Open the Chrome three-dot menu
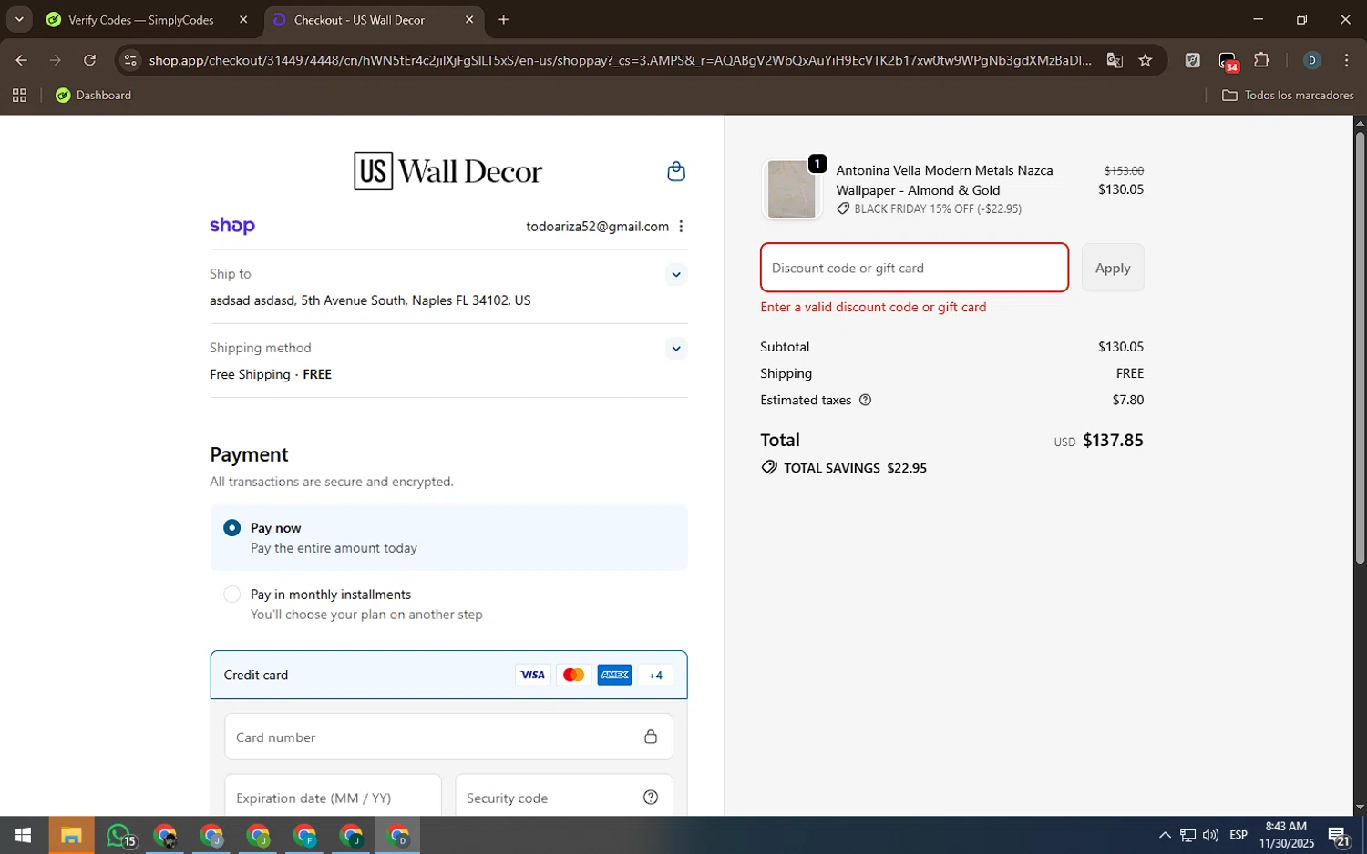 click(1346, 60)
